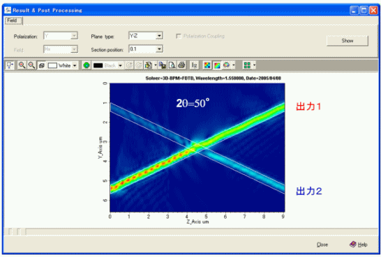381x257 pixels.
Task: Click the lg log-scale toolbar icon
Action: coord(194,65)
